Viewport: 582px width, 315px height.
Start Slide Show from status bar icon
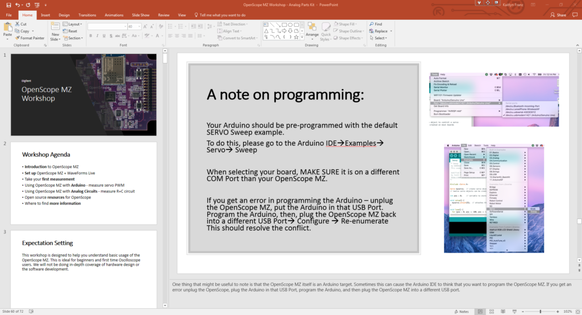[514, 312]
